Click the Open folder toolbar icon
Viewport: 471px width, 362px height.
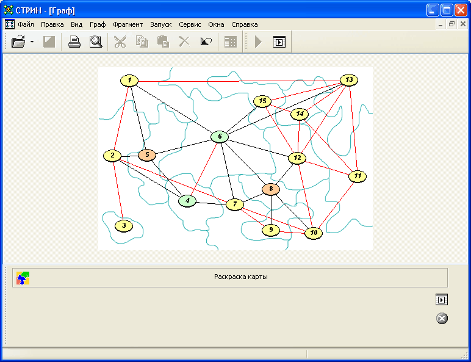[19, 42]
